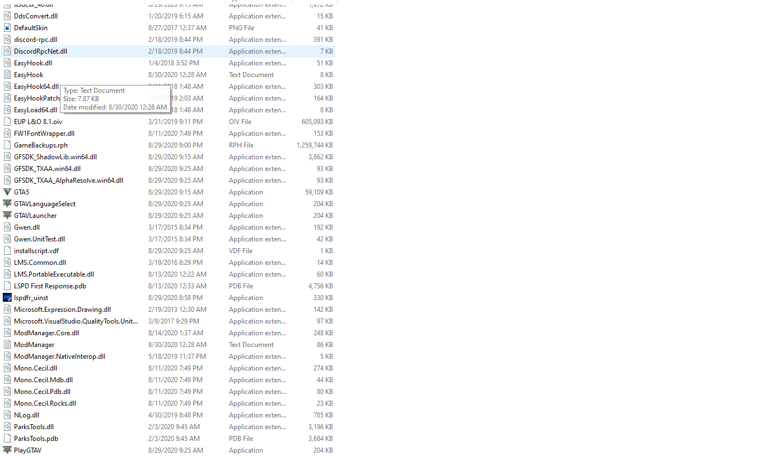Click the VDF File type cell
Screen dimensions: 759x456
pos(241,251)
